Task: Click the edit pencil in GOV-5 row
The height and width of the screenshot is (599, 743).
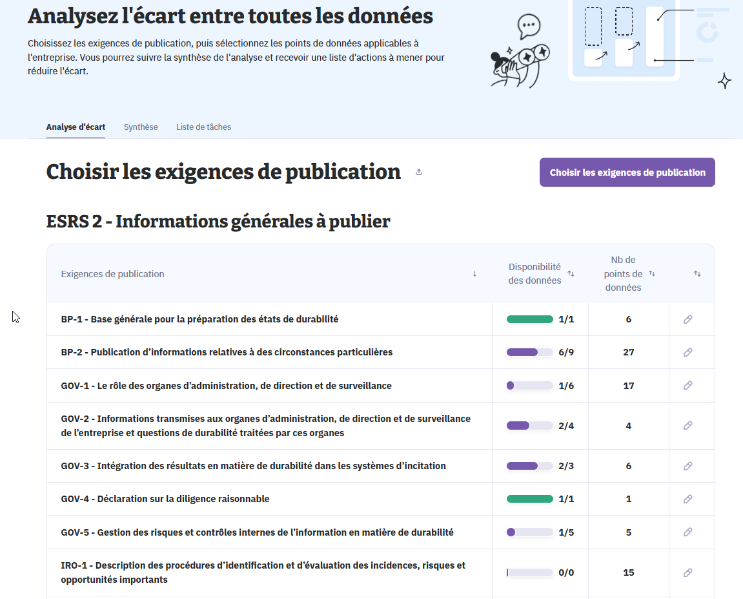Action: (x=687, y=532)
